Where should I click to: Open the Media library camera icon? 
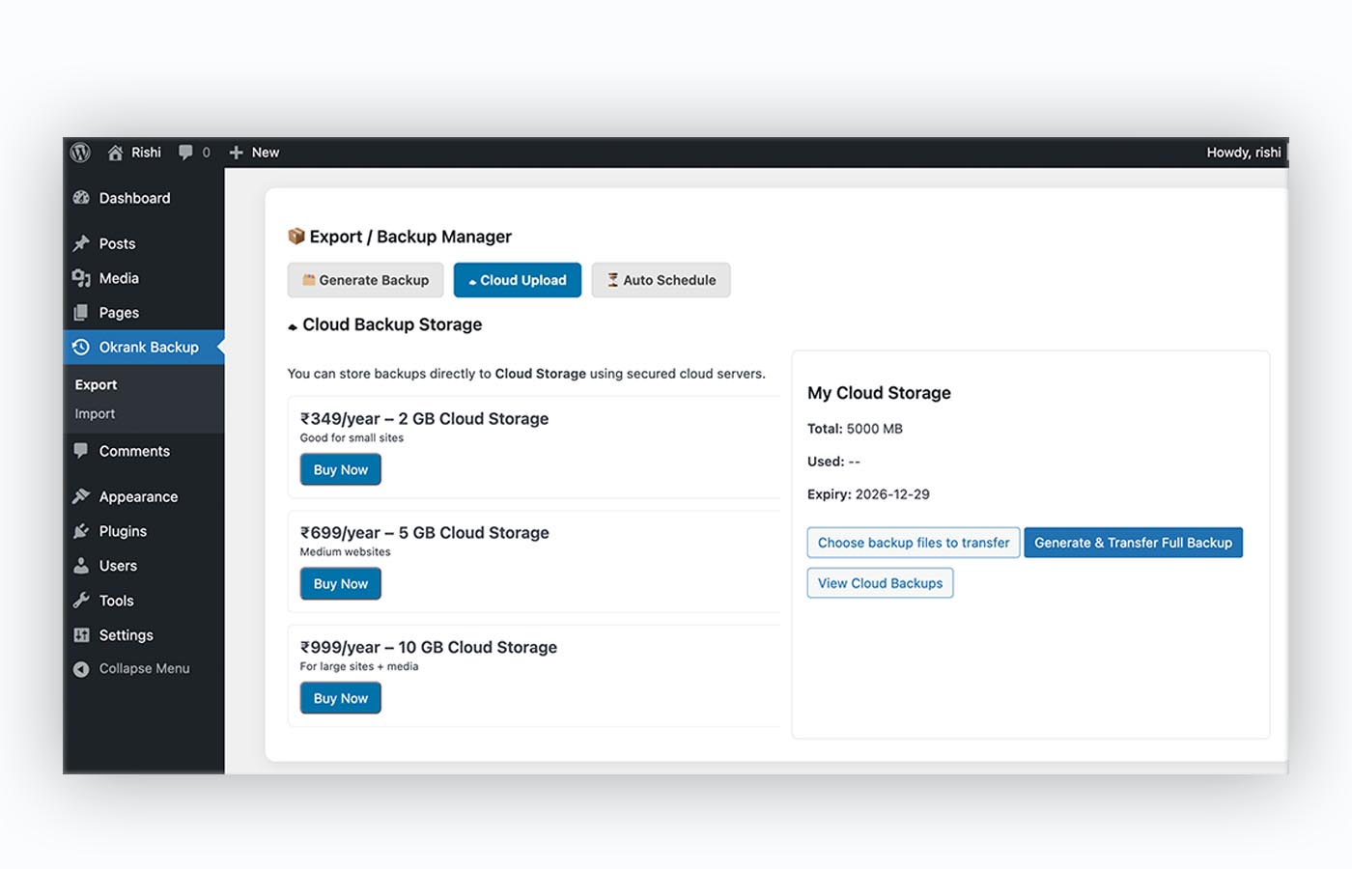pos(81,277)
